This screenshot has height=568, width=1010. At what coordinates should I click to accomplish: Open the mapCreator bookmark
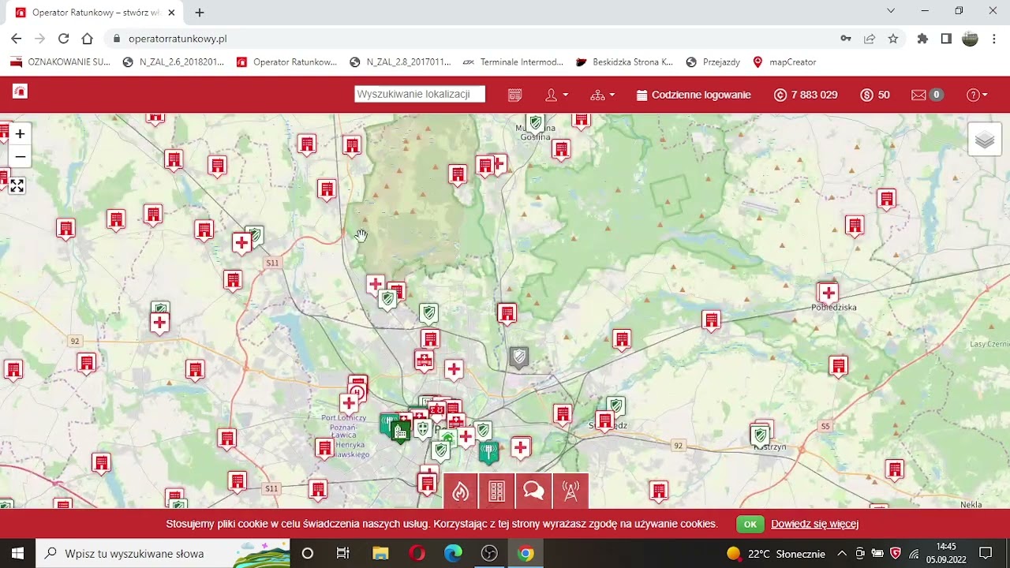pyautogui.click(x=784, y=62)
